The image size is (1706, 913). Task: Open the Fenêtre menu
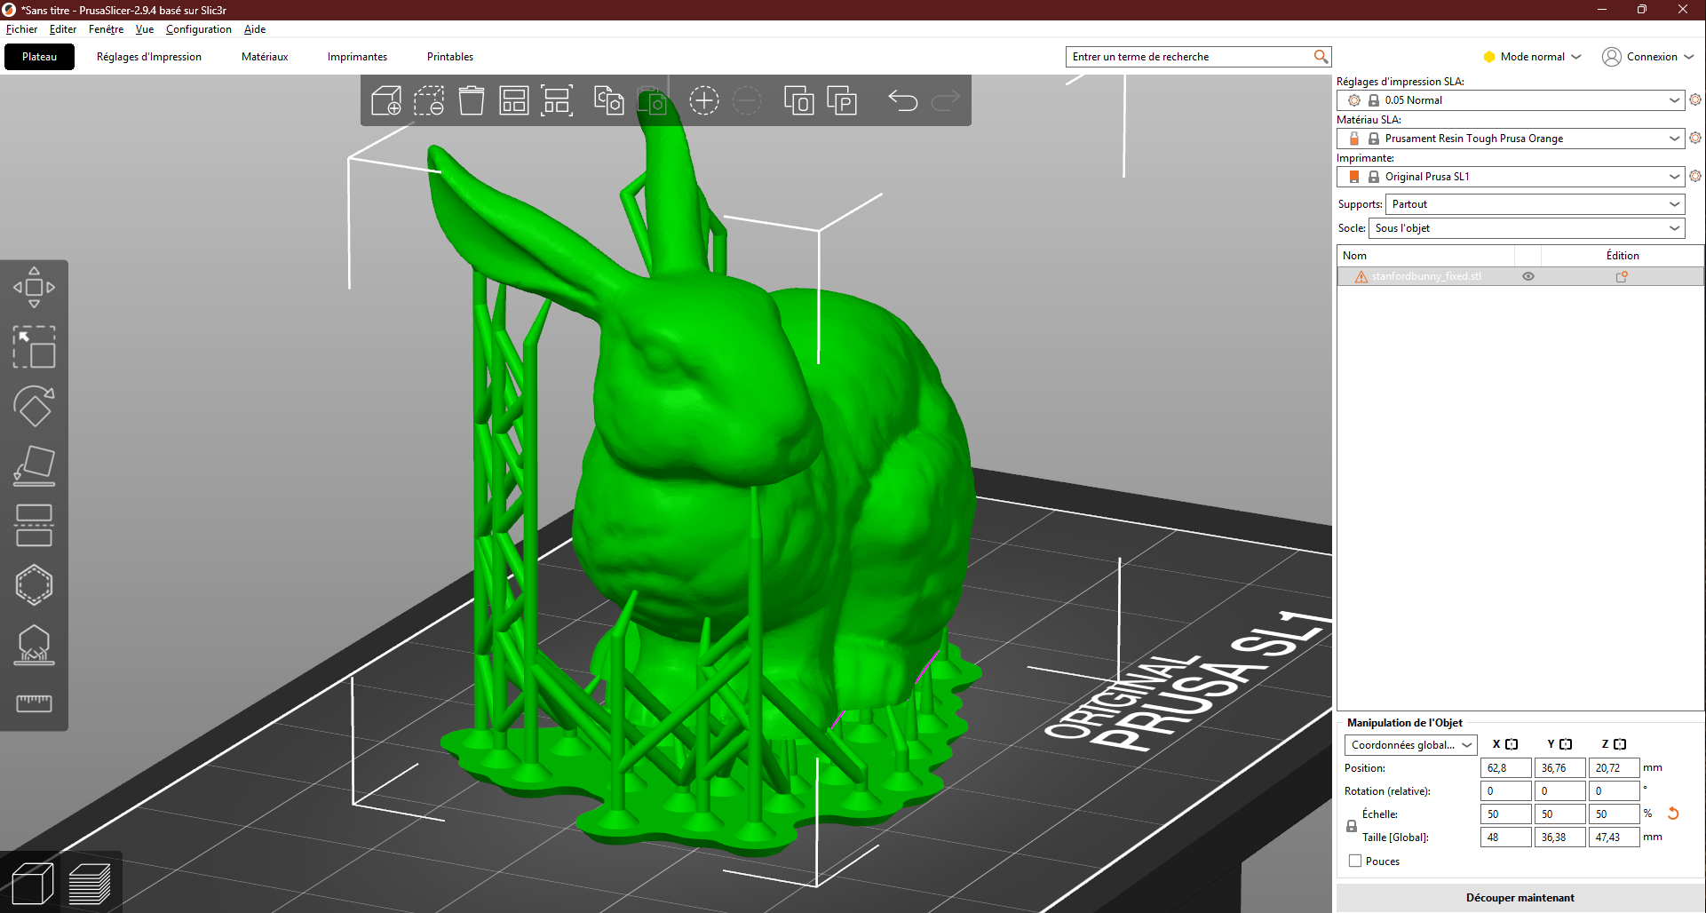coord(106,29)
